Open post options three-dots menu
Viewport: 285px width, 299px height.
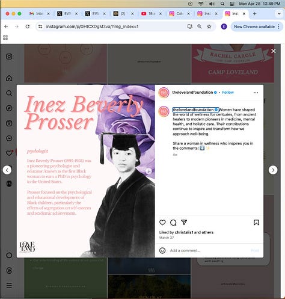pos(256,93)
